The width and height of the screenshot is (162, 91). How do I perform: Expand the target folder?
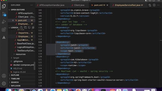coord(16,58)
